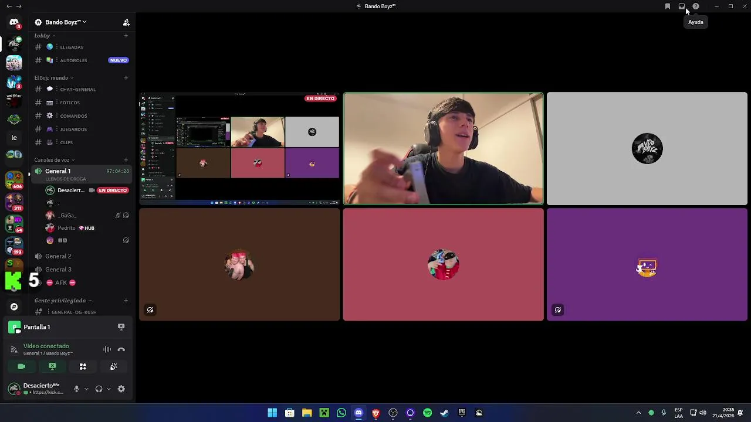
Task: Open the llegadas text channel
Action: tap(81, 47)
